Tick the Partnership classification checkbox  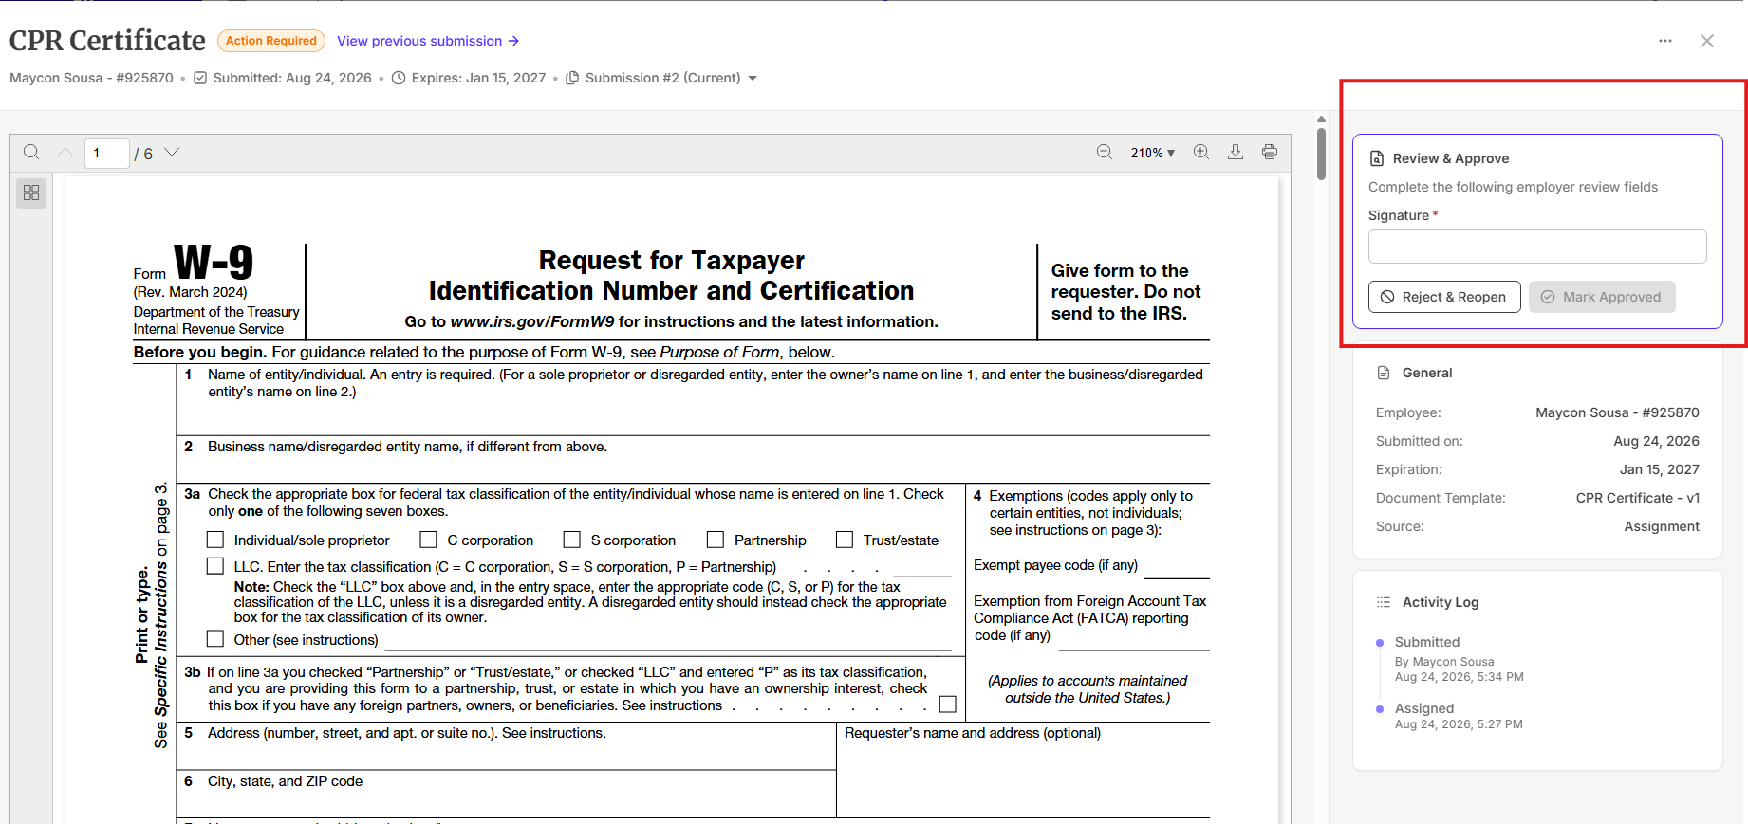tap(716, 540)
